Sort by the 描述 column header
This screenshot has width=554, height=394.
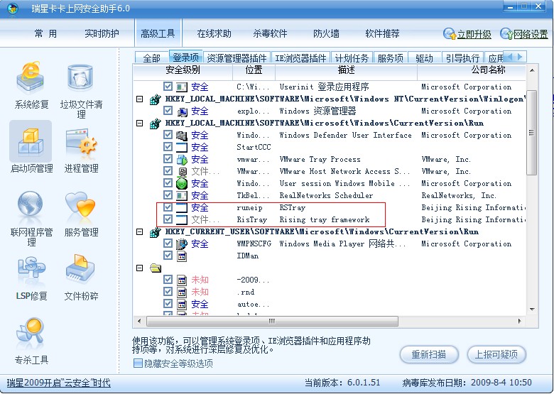[346, 70]
